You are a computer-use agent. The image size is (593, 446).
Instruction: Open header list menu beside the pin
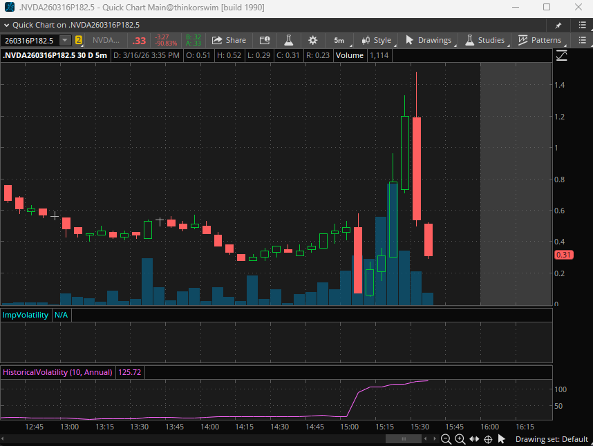click(583, 25)
